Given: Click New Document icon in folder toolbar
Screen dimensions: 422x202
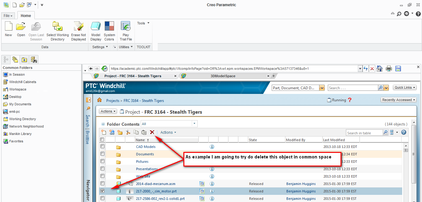Looking at the screenshot, I should (104, 132).
